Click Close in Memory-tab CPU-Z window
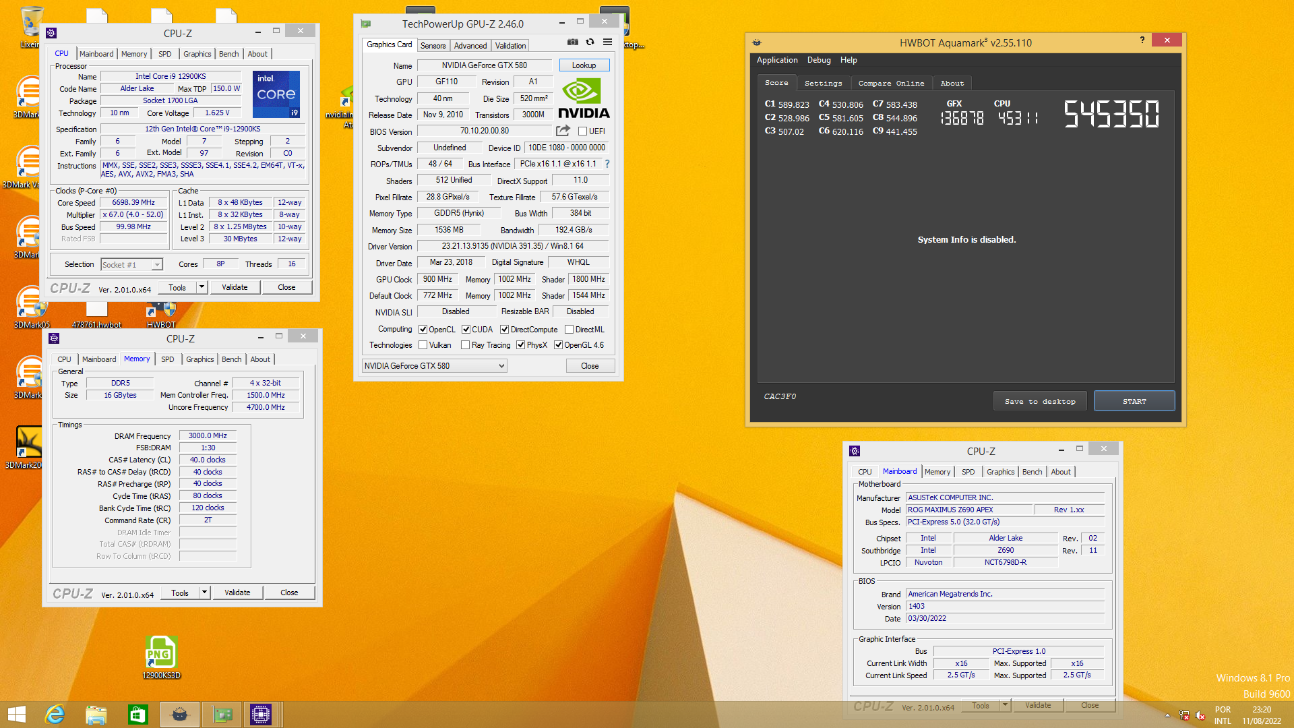This screenshot has width=1294, height=728. pyautogui.click(x=289, y=593)
